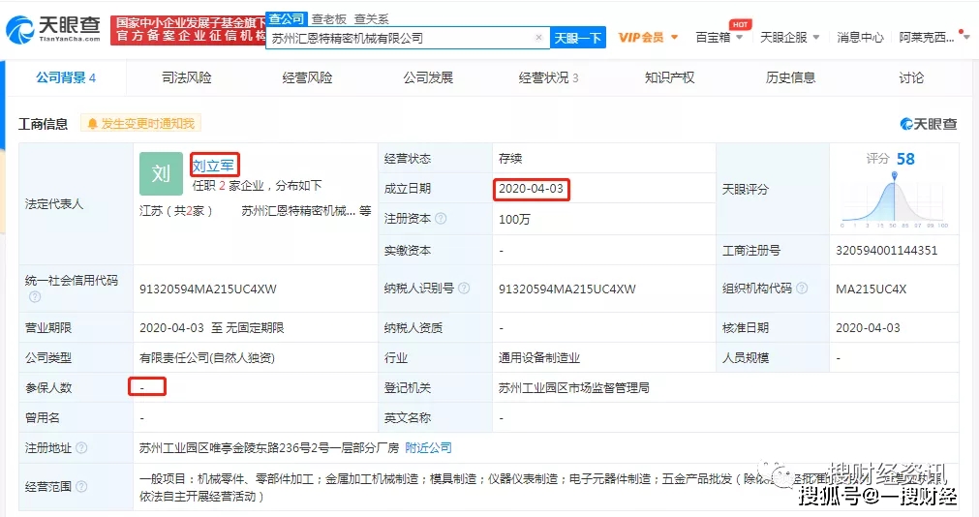
Task: Click help icon beside 注册地址
Action: (x=81, y=448)
